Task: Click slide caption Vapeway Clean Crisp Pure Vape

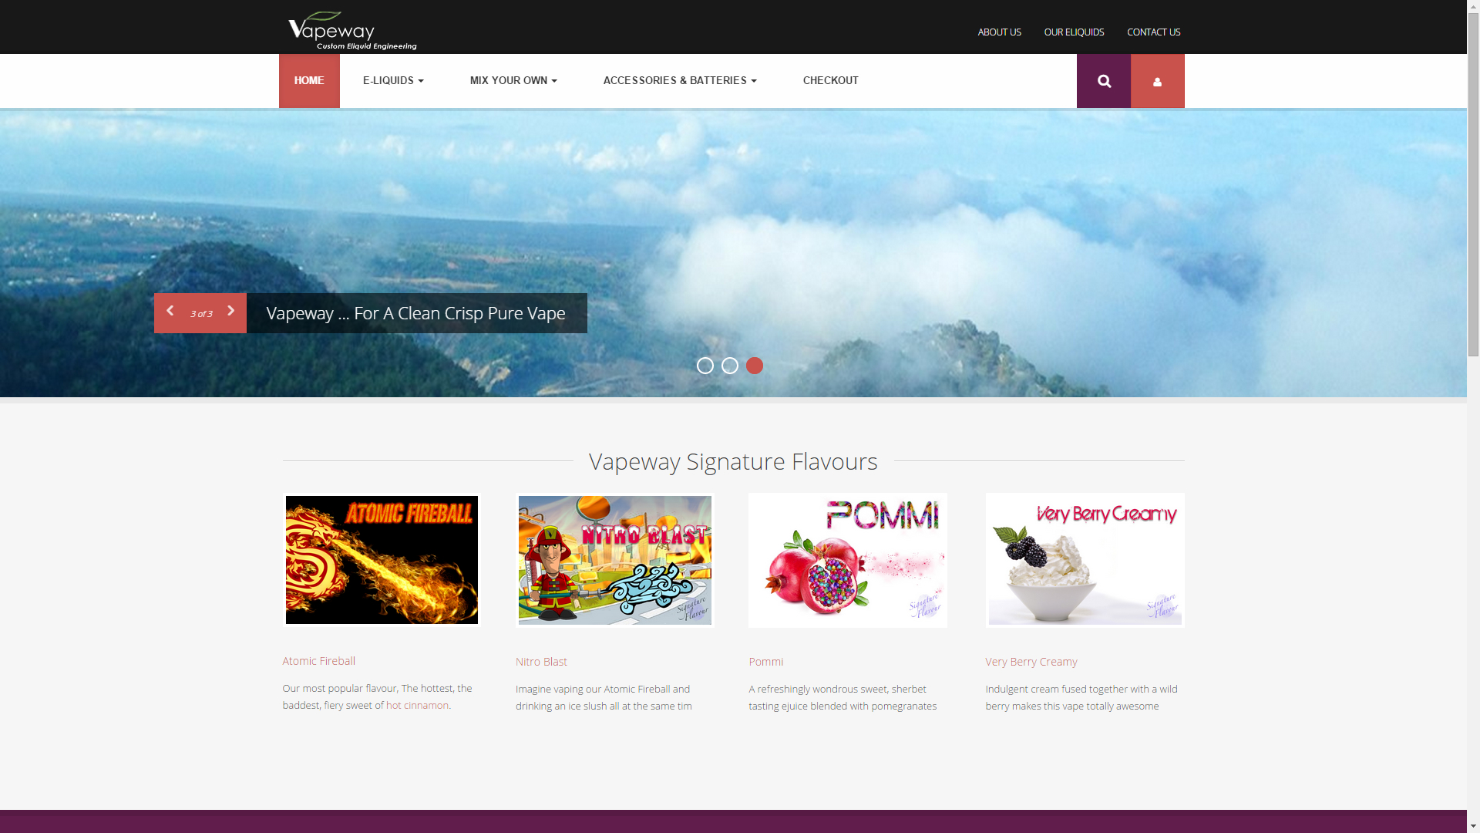Action: coord(416,313)
